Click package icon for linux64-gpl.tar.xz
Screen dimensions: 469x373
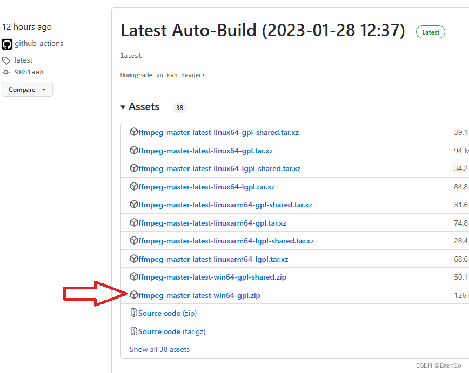pos(133,150)
